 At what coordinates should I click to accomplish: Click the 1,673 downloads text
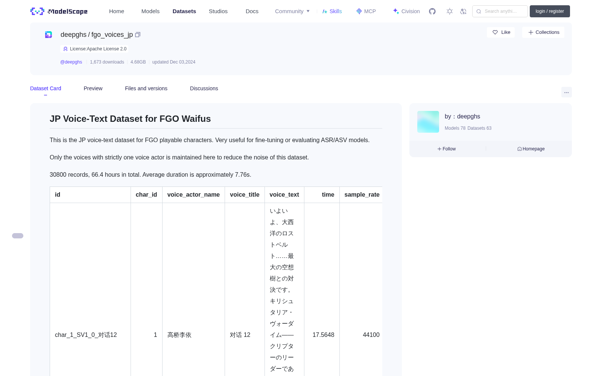point(107,62)
